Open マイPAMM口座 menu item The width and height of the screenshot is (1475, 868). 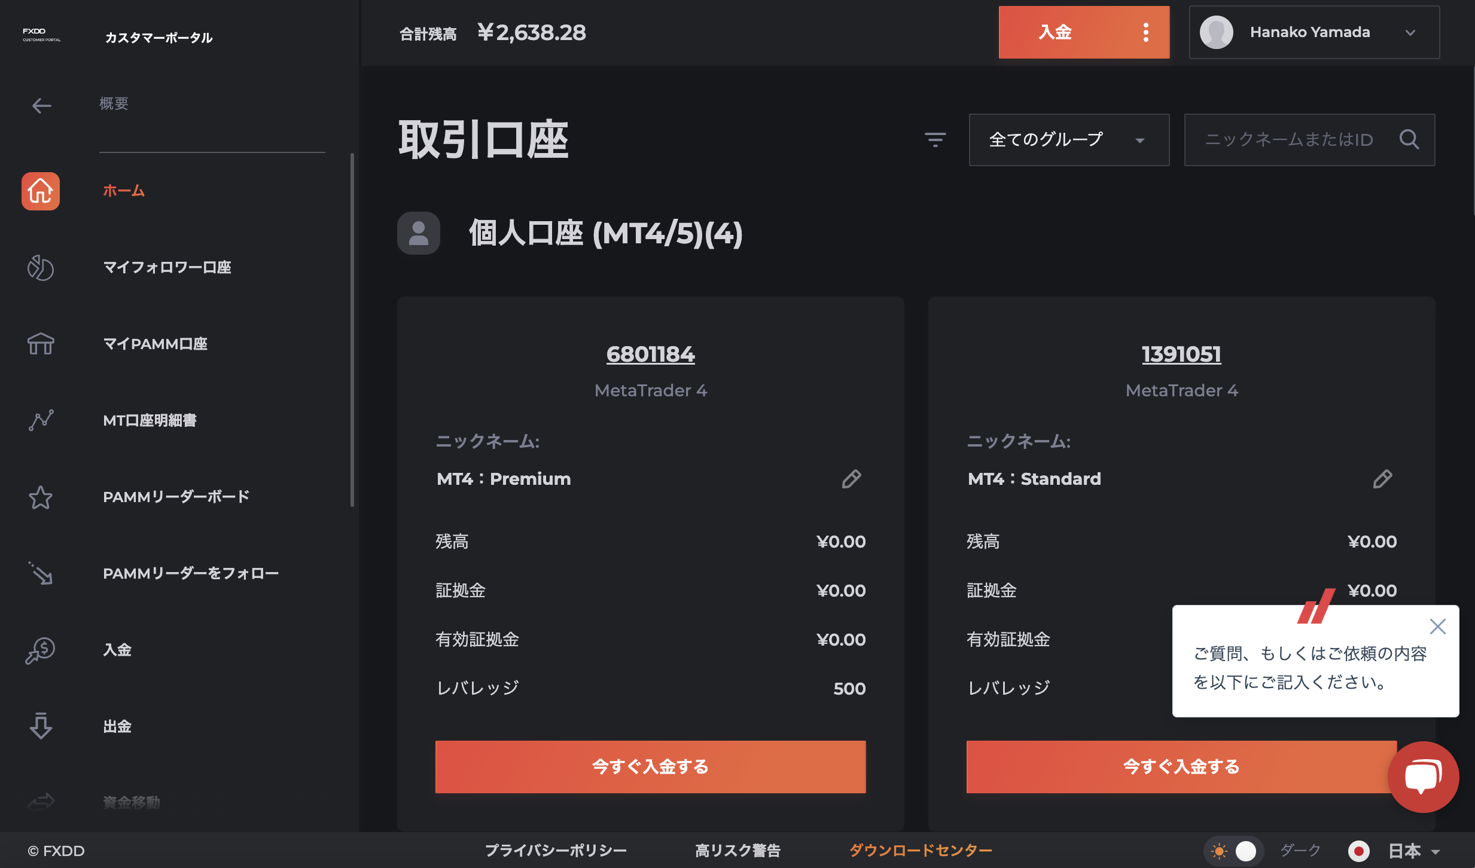click(x=156, y=344)
